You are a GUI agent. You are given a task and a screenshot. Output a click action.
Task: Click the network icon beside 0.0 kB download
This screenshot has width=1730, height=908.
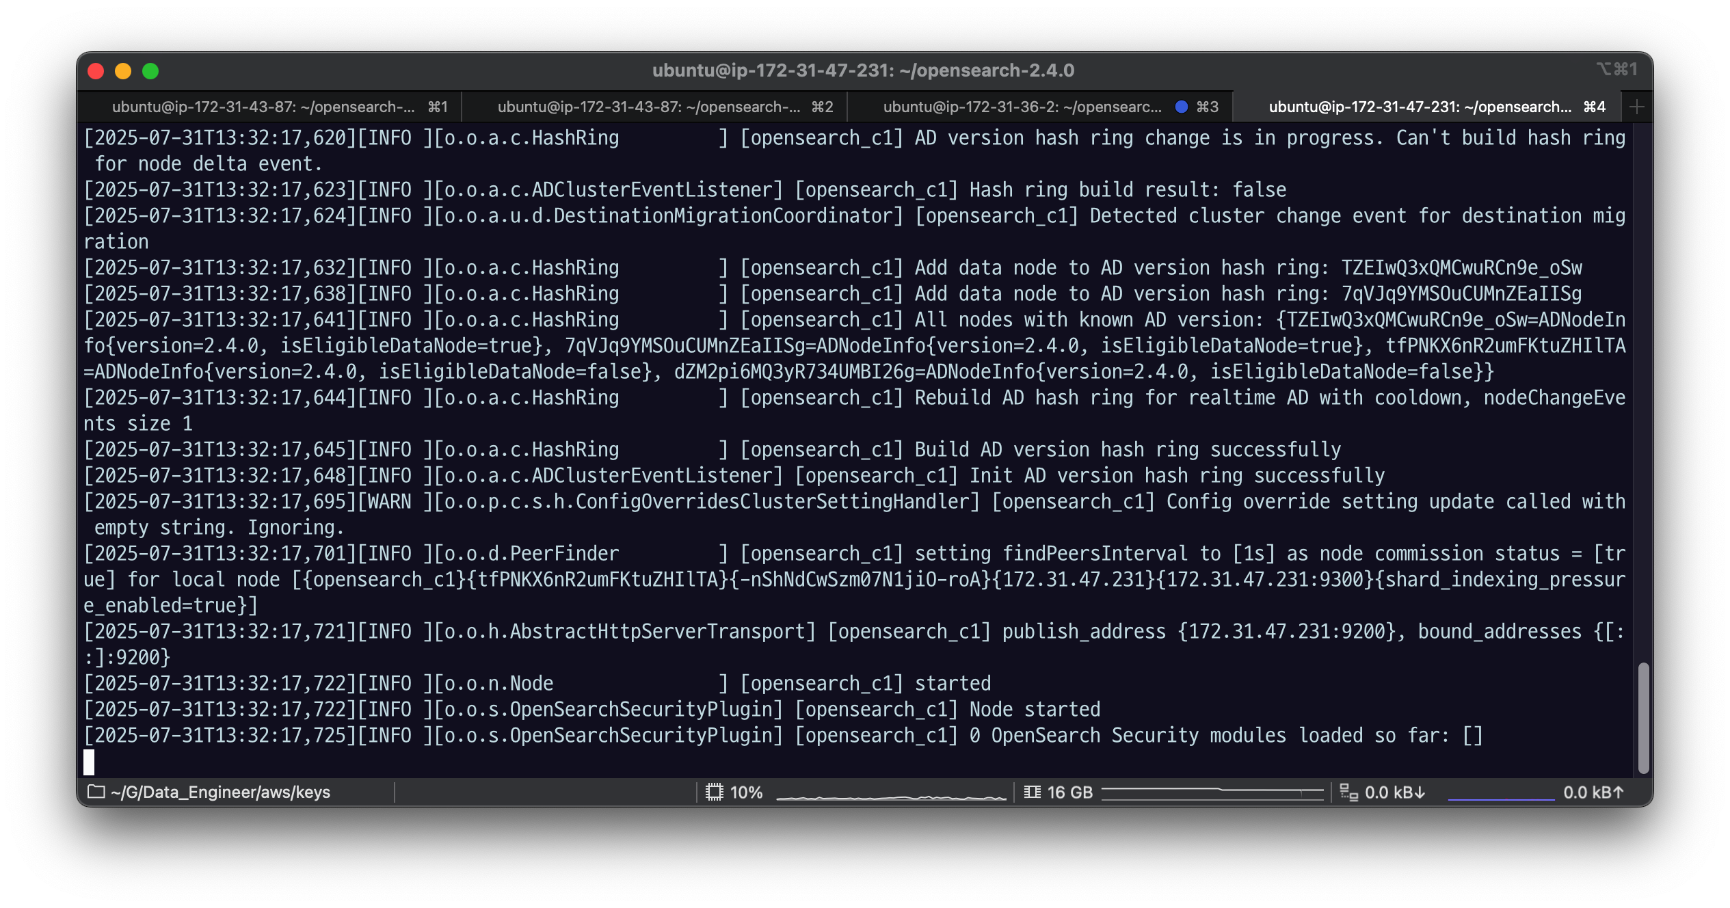(1348, 792)
